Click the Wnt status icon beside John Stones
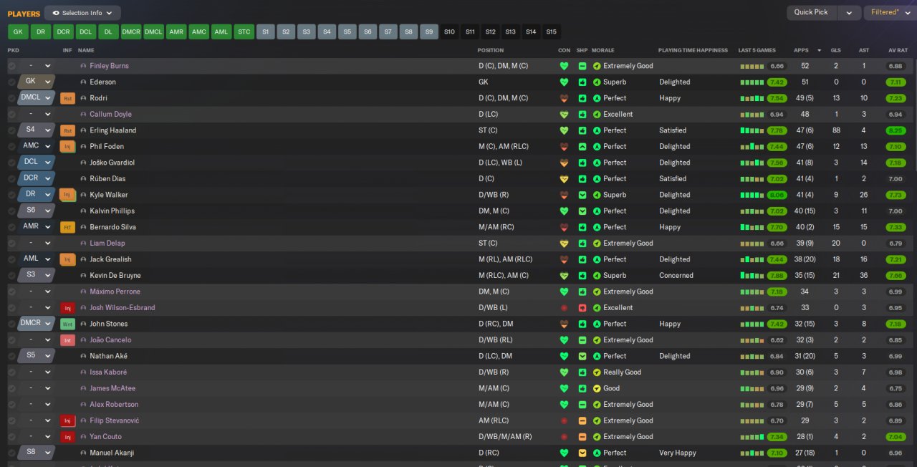This screenshot has height=467, width=917. (x=68, y=324)
